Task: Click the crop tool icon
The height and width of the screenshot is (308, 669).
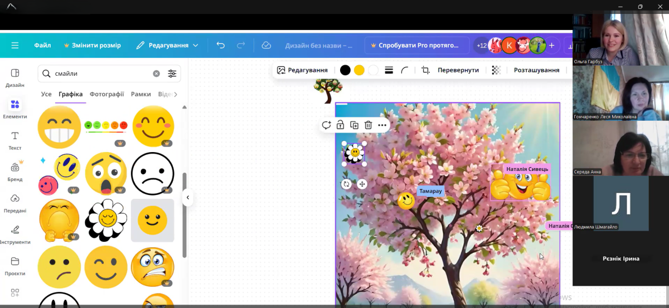Action: (425, 70)
